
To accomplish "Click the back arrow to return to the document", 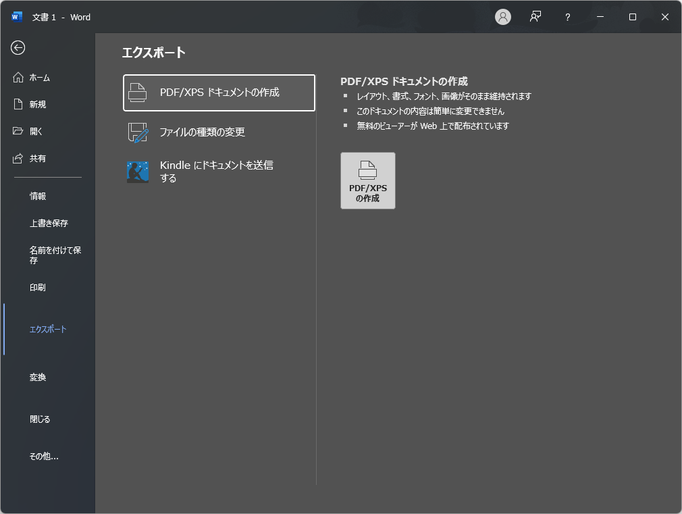I will point(18,48).
